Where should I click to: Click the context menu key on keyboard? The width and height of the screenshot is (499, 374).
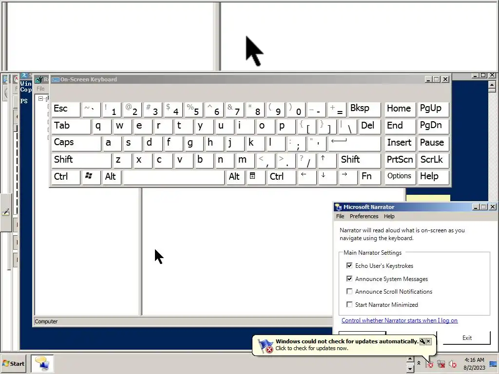click(x=255, y=177)
